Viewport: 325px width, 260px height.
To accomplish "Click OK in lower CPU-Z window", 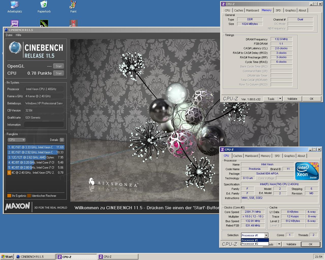I will coord(311,244).
